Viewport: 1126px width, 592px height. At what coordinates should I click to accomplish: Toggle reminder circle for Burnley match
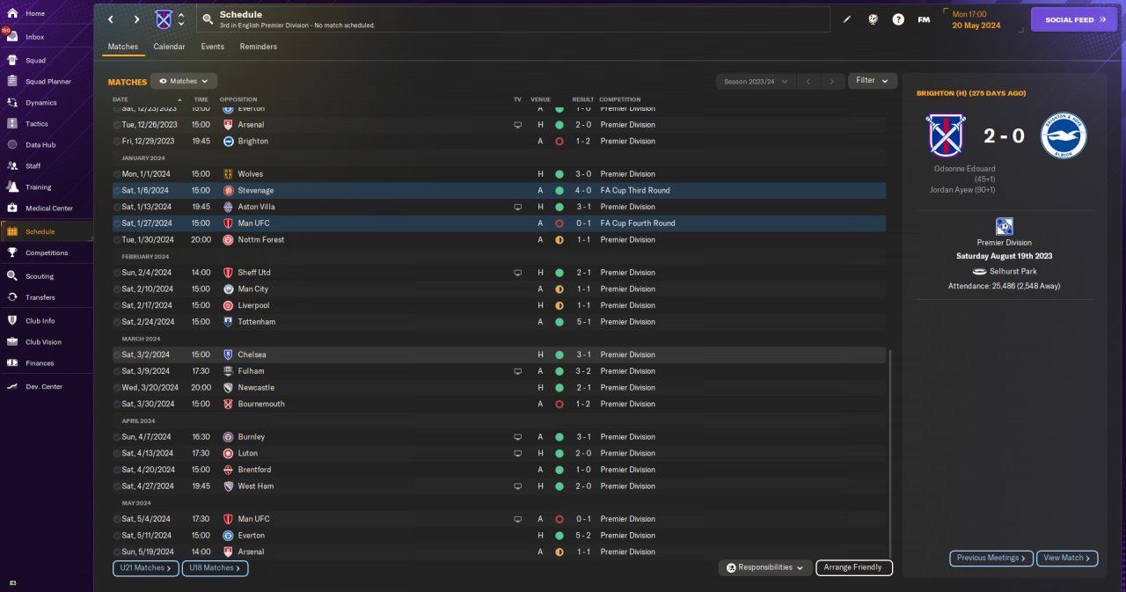(117, 436)
